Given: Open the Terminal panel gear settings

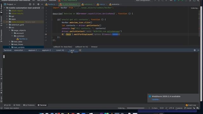Looking at the screenshot, I should [194, 50].
